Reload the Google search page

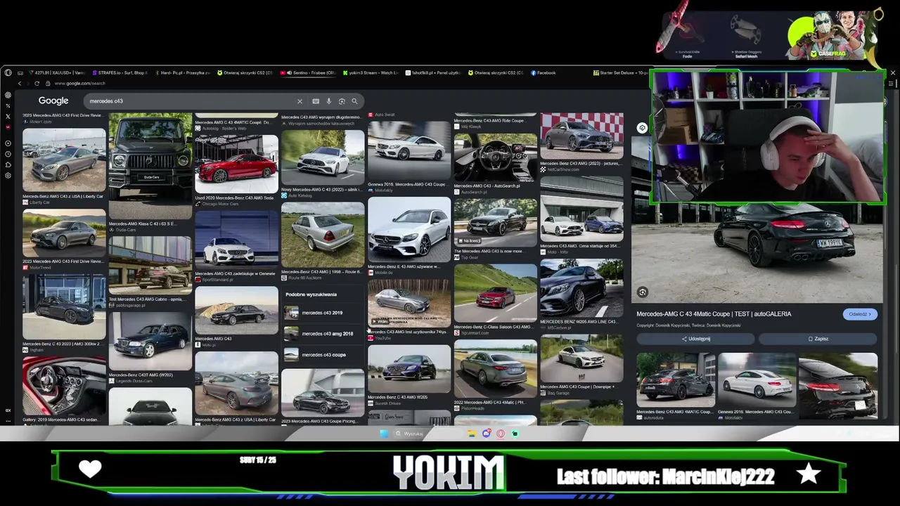(37, 84)
